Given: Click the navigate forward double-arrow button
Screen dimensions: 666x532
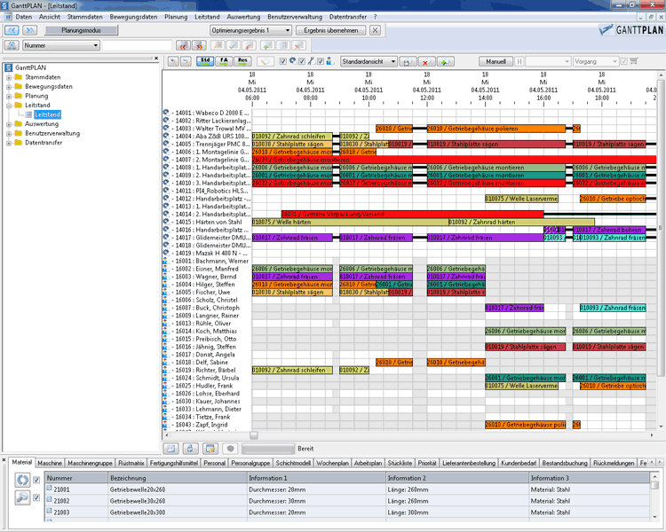Looking at the screenshot, I should coord(29,30).
